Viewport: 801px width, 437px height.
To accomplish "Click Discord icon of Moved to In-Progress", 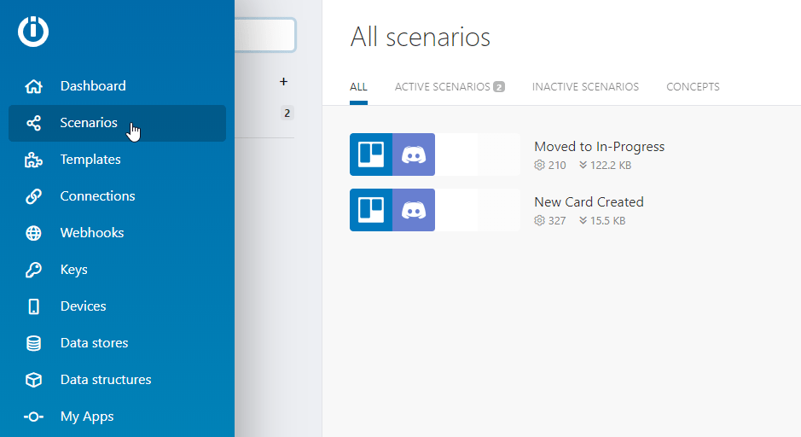I will pos(414,154).
